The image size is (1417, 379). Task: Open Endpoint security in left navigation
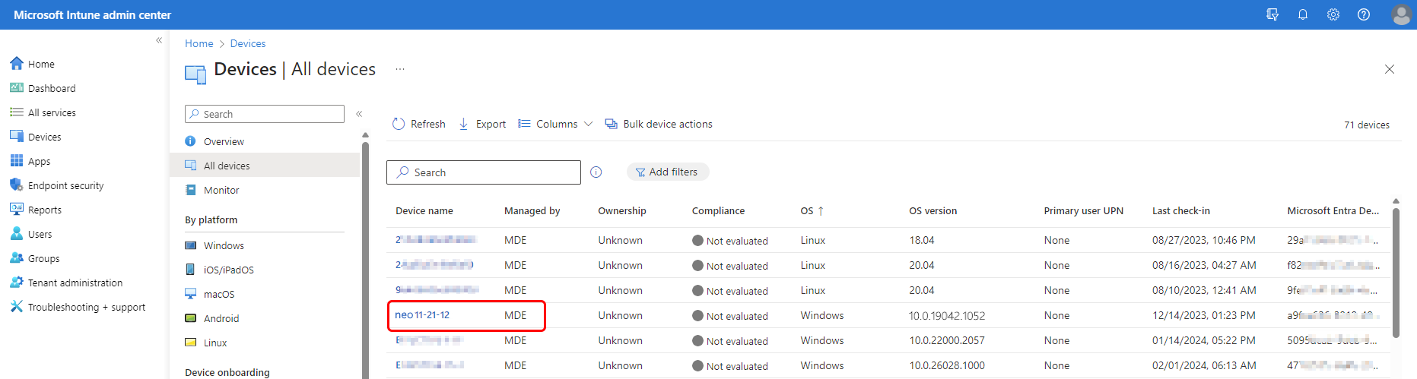(65, 185)
